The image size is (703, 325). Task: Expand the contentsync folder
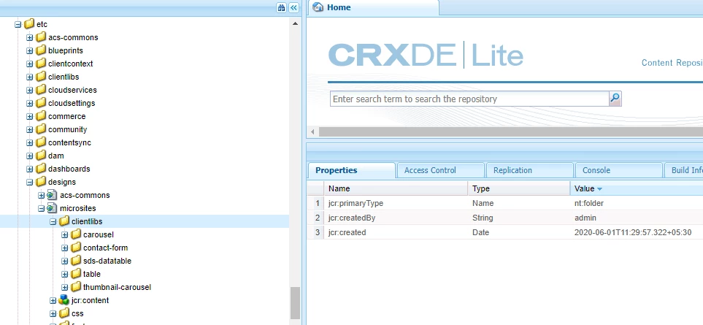[30, 142]
